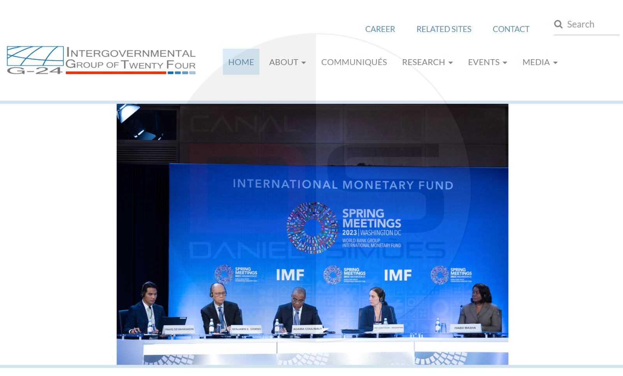Viewport: 623px width, 376px height.
Task: Expand the About dropdown caret
Action: [x=304, y=63]
